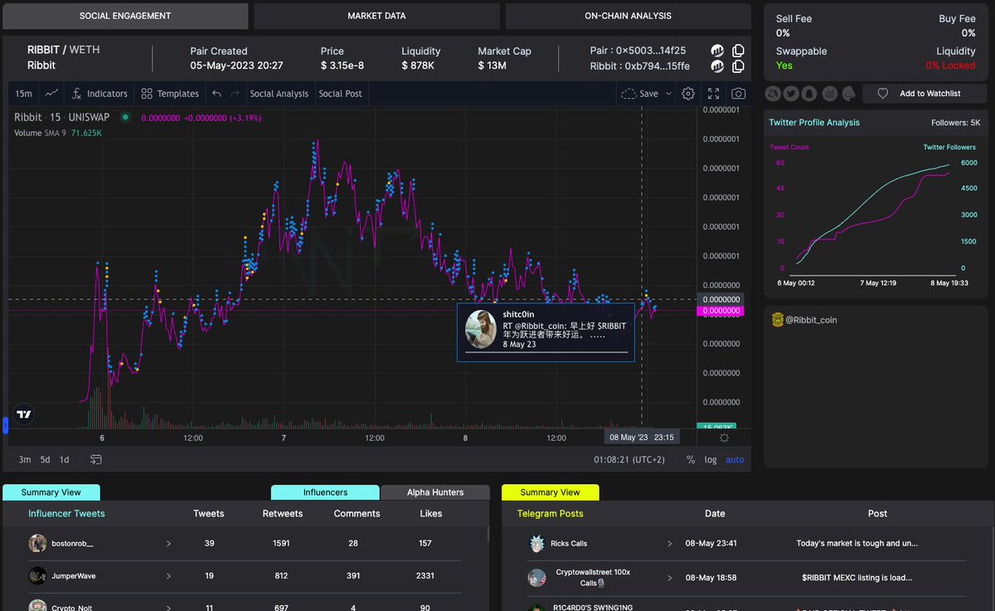Click Social Post toolbar button
Screen dimensions: 995x611
(x=341, y=94)
